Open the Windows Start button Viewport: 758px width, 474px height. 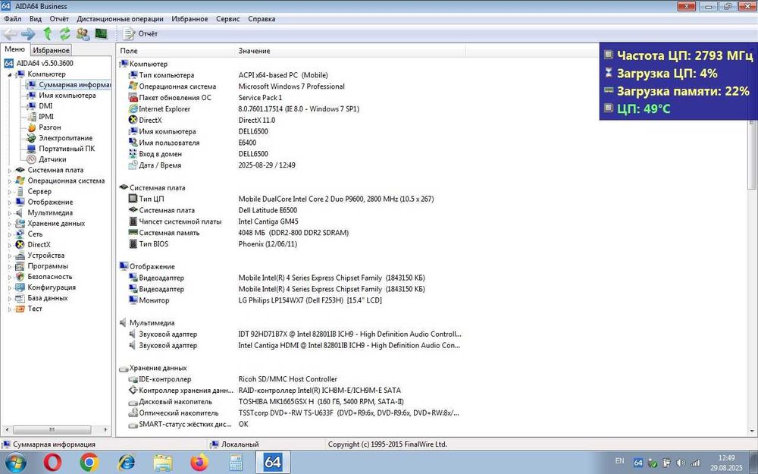[x=16, y=463]
